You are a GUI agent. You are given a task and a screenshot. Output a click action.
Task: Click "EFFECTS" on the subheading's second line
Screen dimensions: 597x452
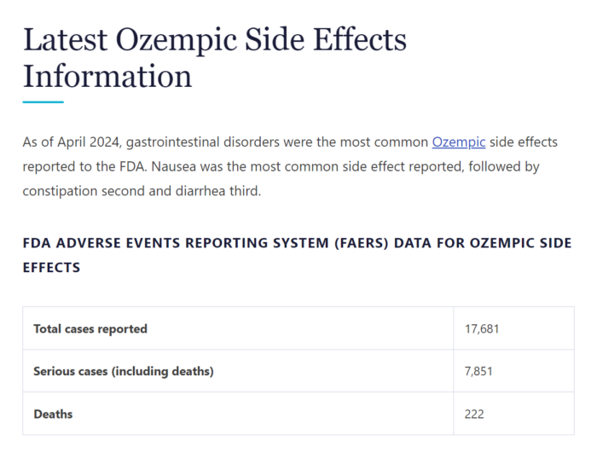click(51, 267)
